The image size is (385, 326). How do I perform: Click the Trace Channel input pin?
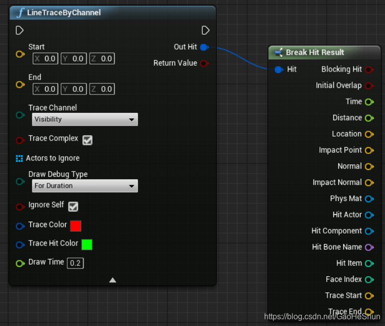pyautogui.click(x=20, y=115)
